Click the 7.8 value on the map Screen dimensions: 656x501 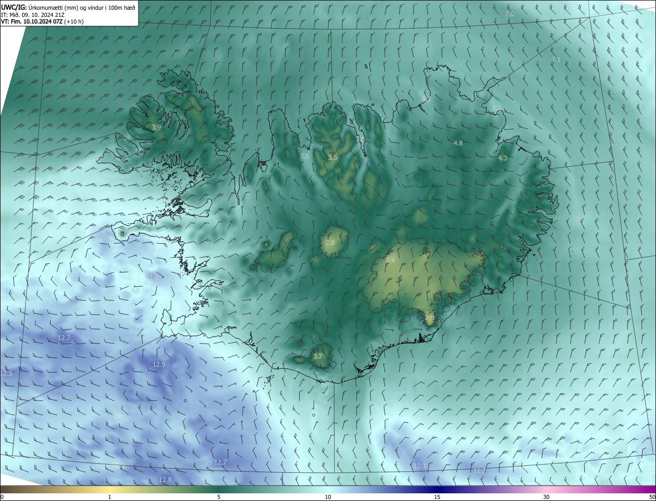(x=360, y=139)
